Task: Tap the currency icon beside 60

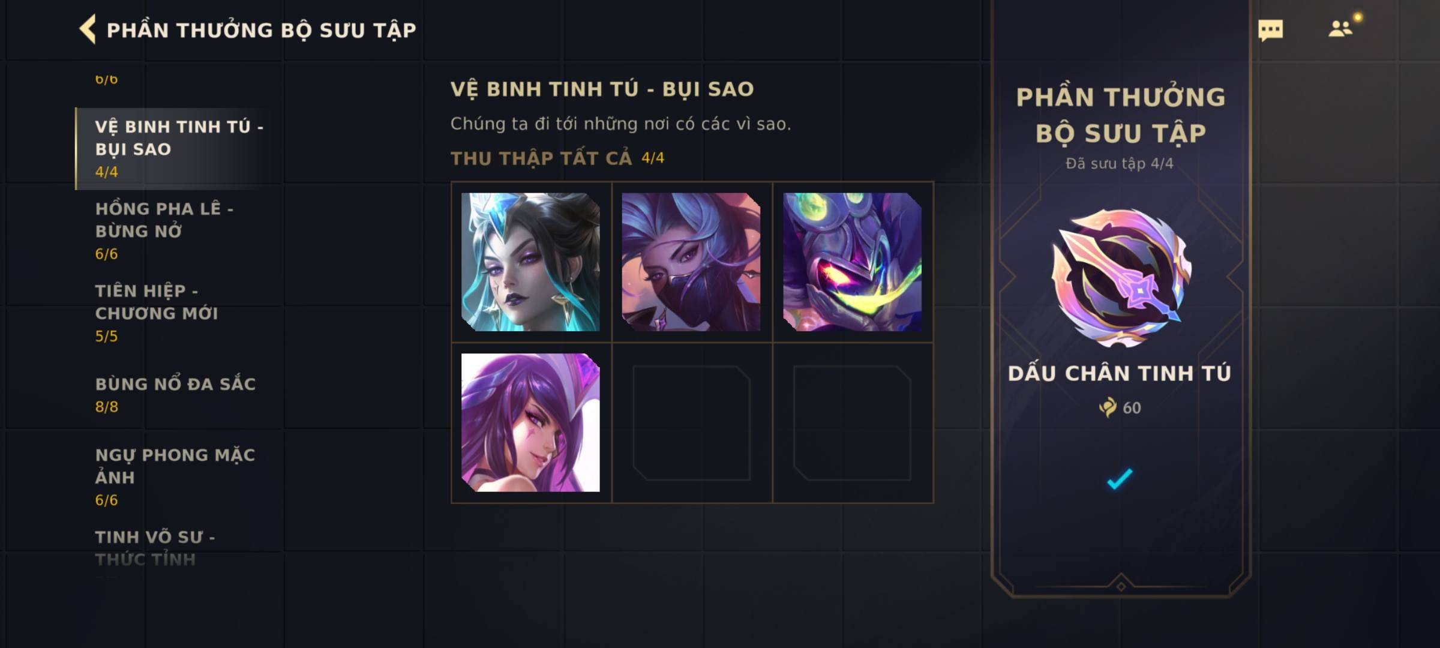Action: coord(1108,407)
